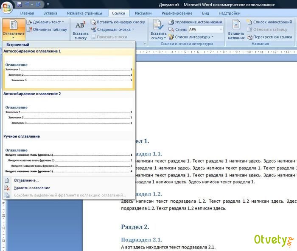Viewport: 297px width, 251px height.
Task: Switch to the Рецензирование tab
Action: [x=177, y=13]
